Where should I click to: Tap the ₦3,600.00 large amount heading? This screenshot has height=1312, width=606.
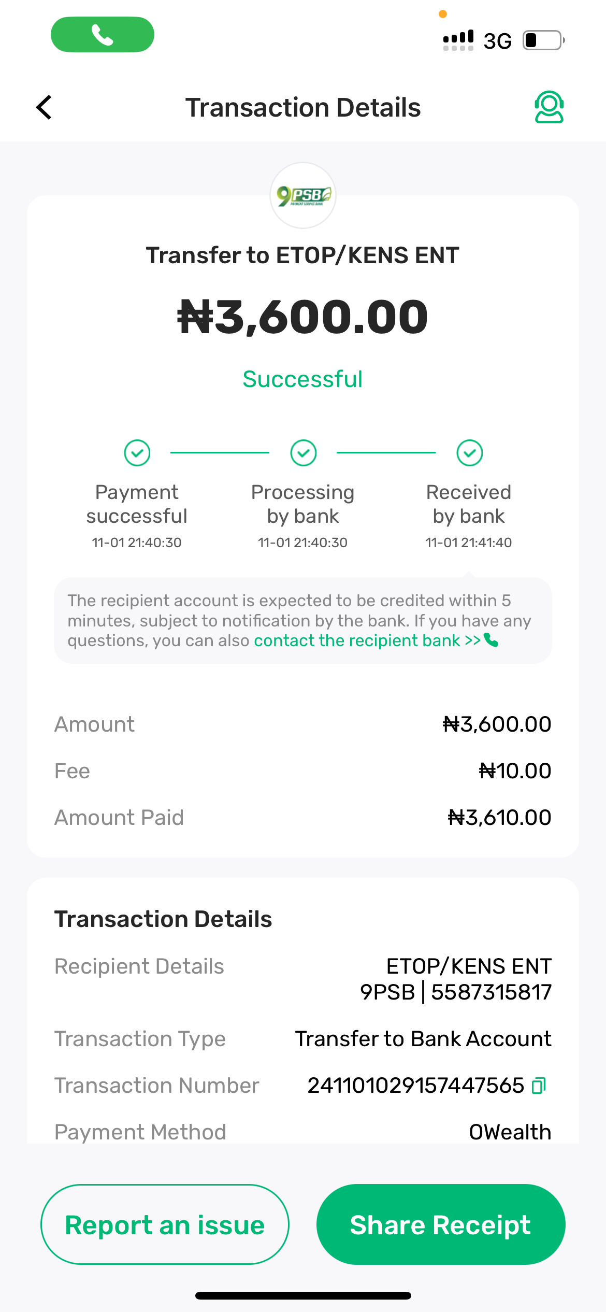(303, 317)
